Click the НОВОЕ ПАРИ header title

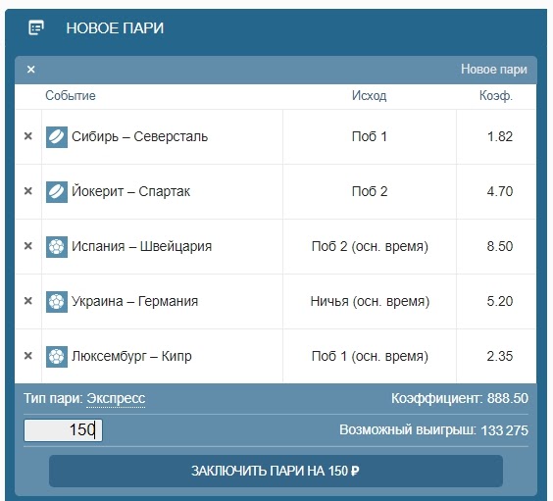(x=115, y=27)
